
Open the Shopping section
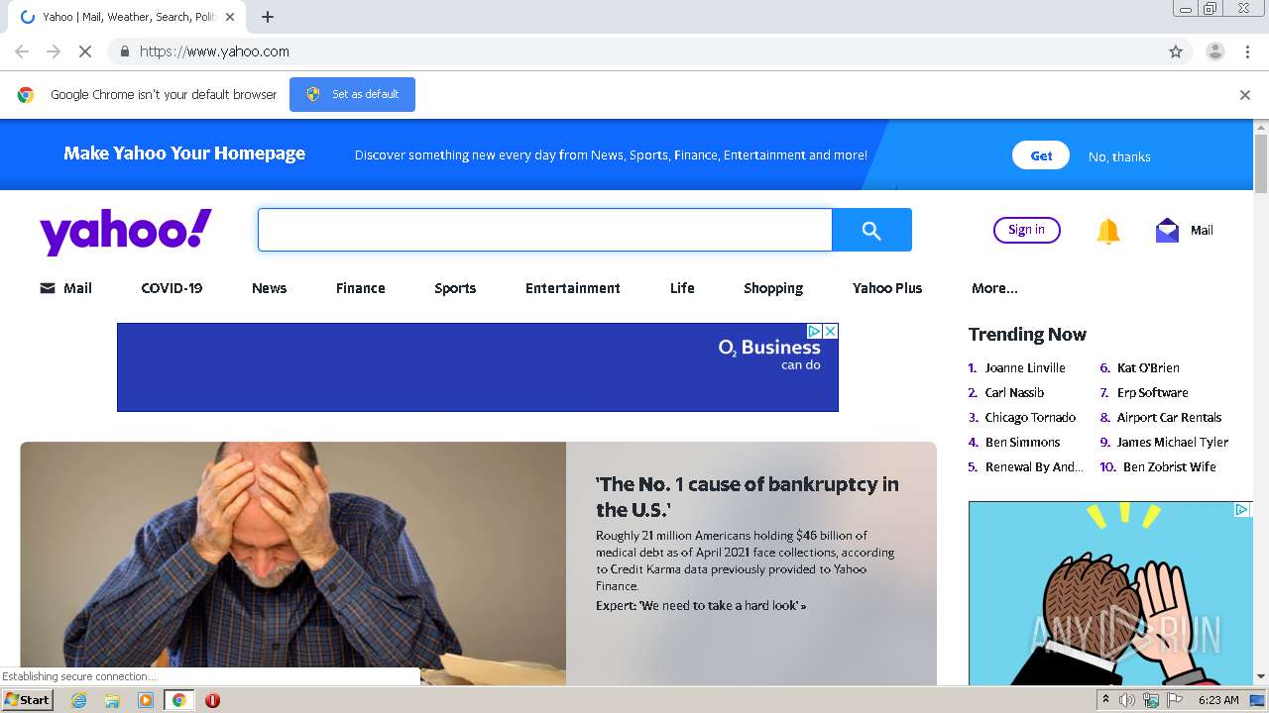point(773,288)
